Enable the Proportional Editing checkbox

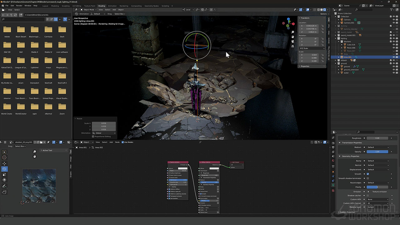93,136
